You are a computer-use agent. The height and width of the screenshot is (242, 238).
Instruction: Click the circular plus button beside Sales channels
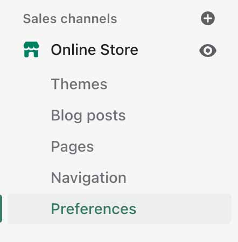208,18
